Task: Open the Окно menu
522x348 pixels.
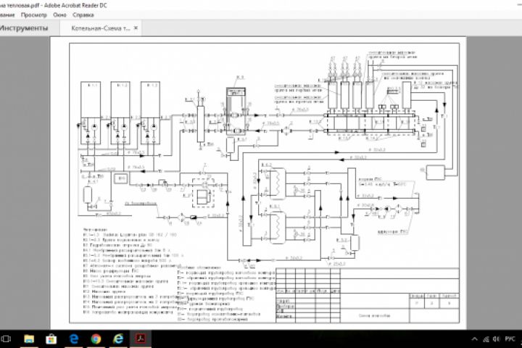Action: pyautogui.click(x=59, y=15)
